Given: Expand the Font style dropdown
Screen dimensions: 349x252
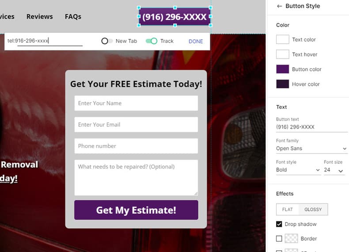Looking at the screenshot, I should tap(298, 170).
